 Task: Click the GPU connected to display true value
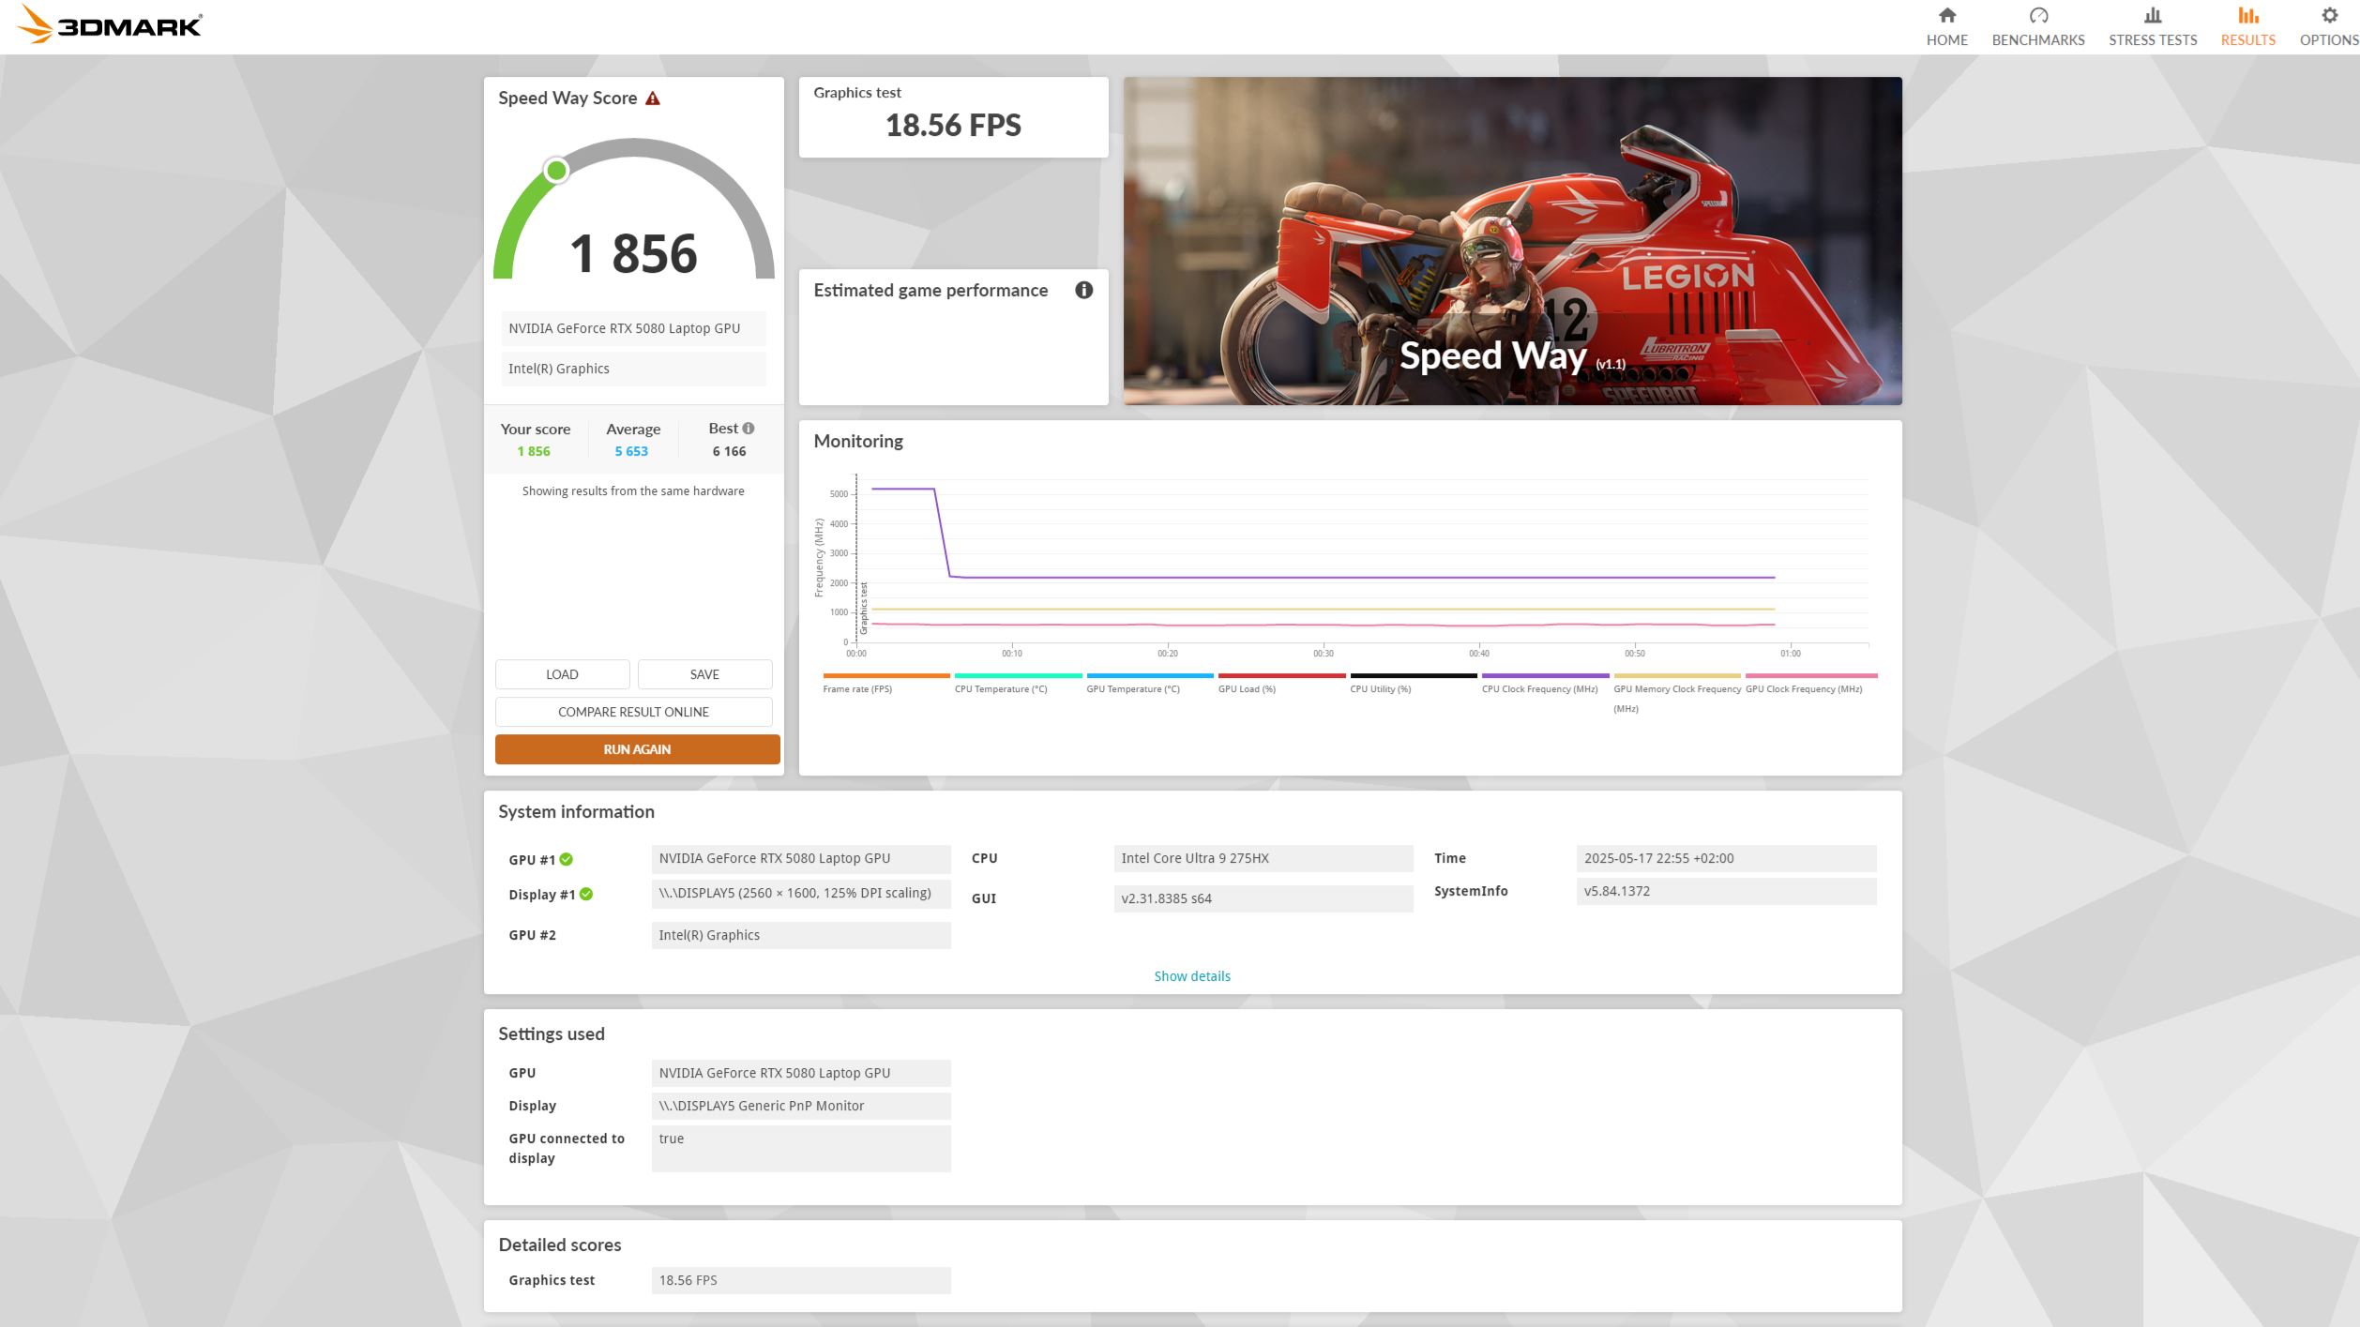coord(801,1149)
